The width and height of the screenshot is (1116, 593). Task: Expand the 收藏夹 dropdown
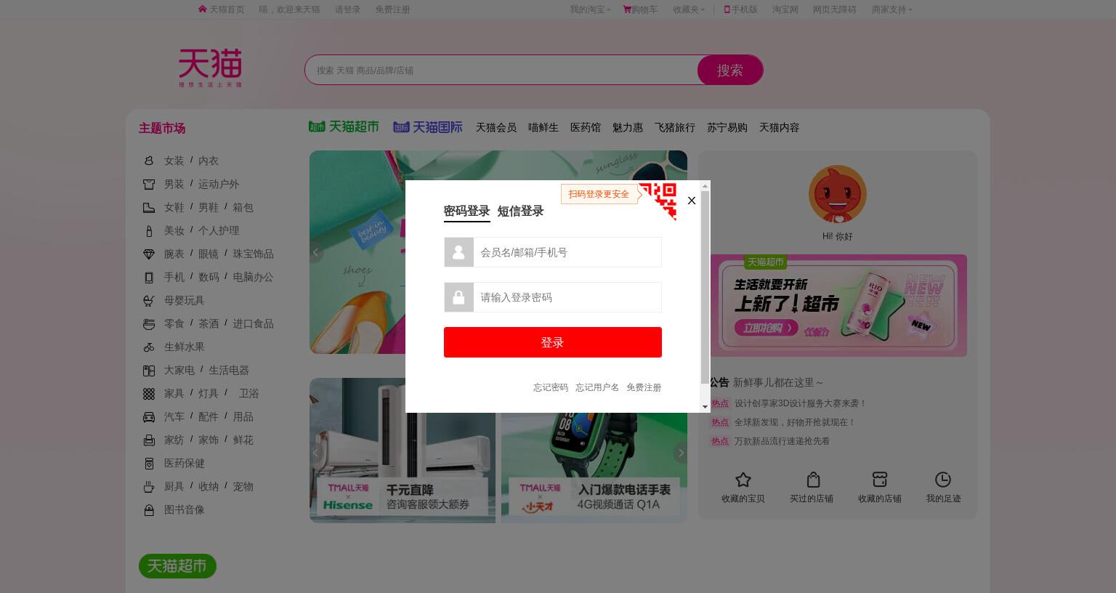[688, 9]
